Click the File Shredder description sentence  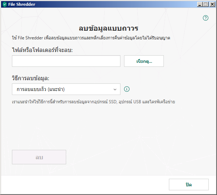91,38
